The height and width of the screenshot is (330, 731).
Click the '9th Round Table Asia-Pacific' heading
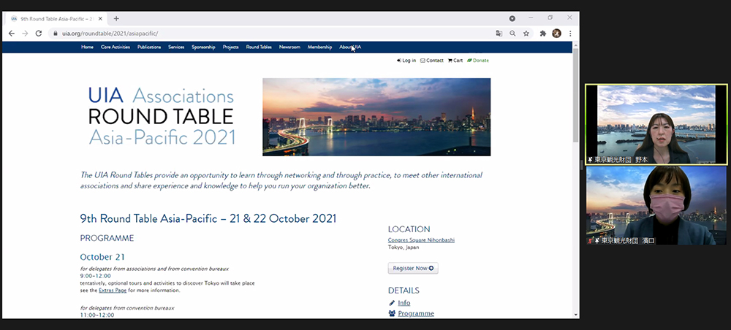coord(208,219)
